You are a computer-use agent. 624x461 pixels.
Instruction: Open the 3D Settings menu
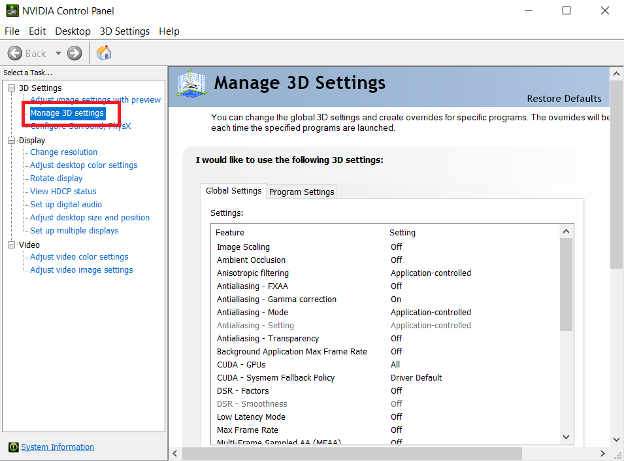(x=124, y=31)
